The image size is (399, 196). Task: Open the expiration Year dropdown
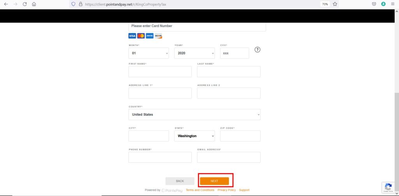[194, 53]
